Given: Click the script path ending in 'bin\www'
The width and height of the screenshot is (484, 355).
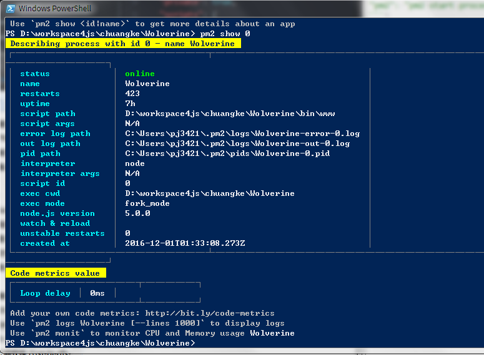Looking at the screenshot, I should (x=230, y=114).
